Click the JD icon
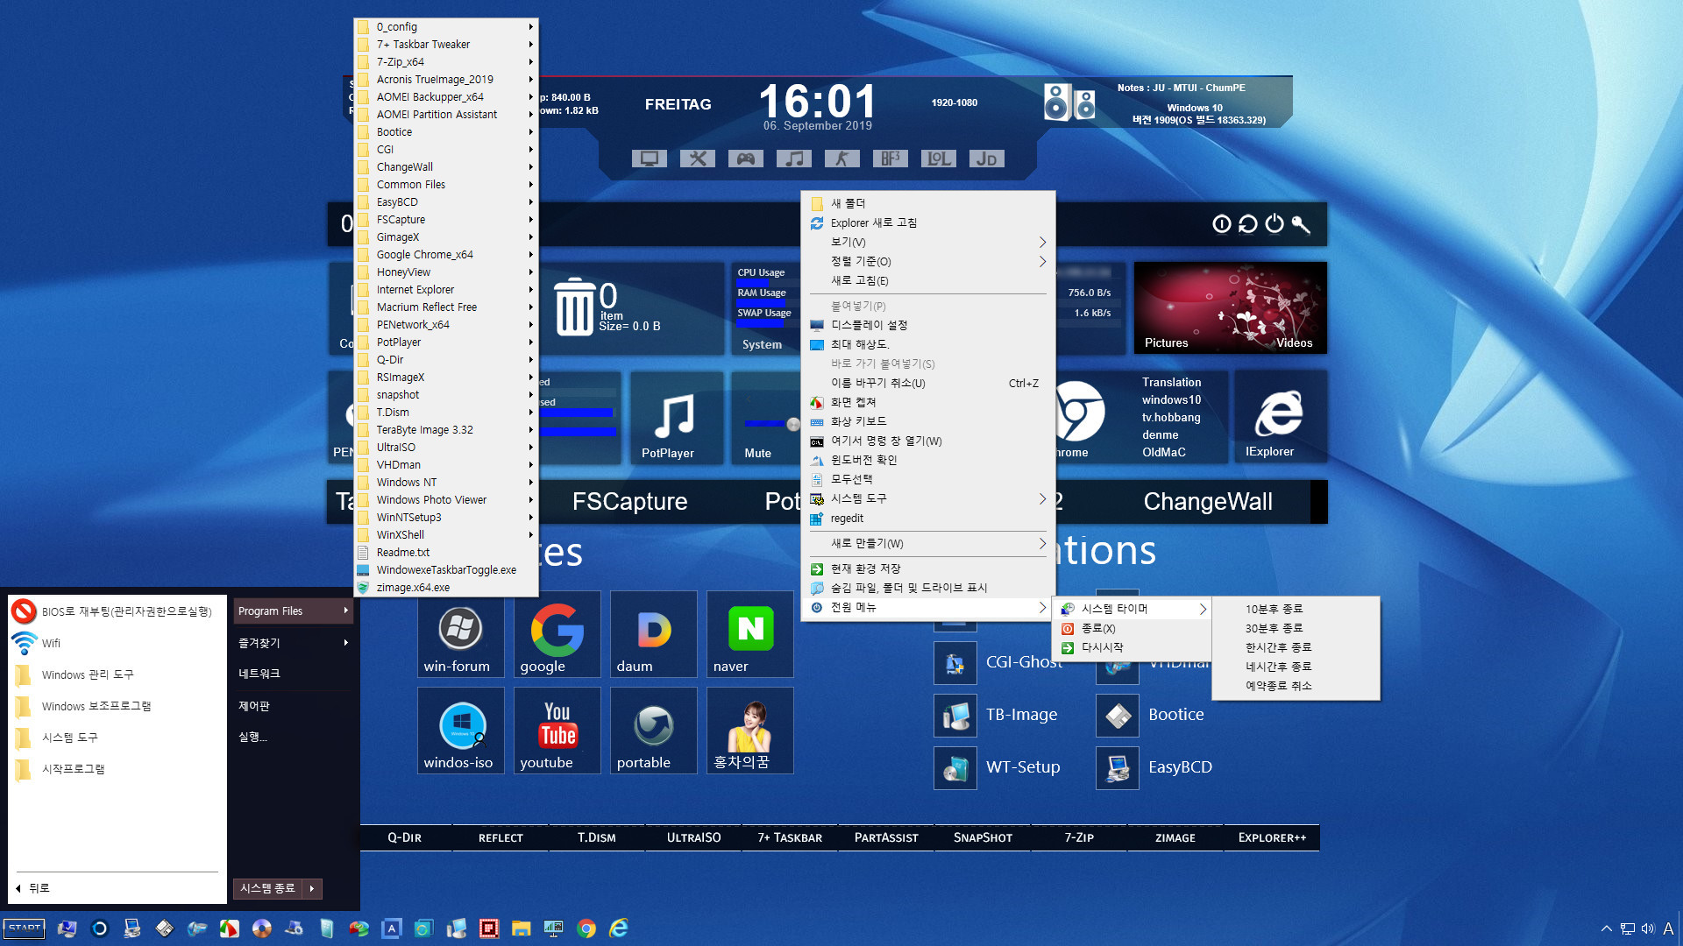 pos(986,159)
